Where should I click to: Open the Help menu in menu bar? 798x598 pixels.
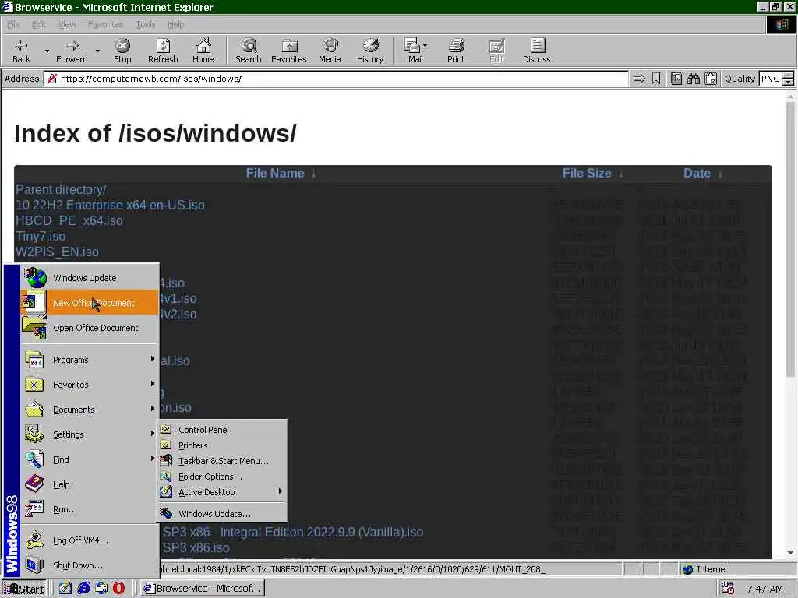coord(175,24)
